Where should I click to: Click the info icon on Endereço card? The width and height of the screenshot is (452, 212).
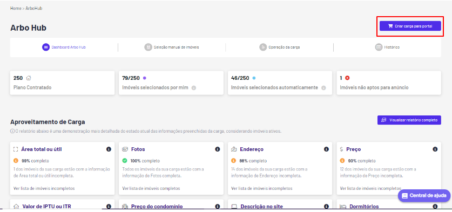326,149
